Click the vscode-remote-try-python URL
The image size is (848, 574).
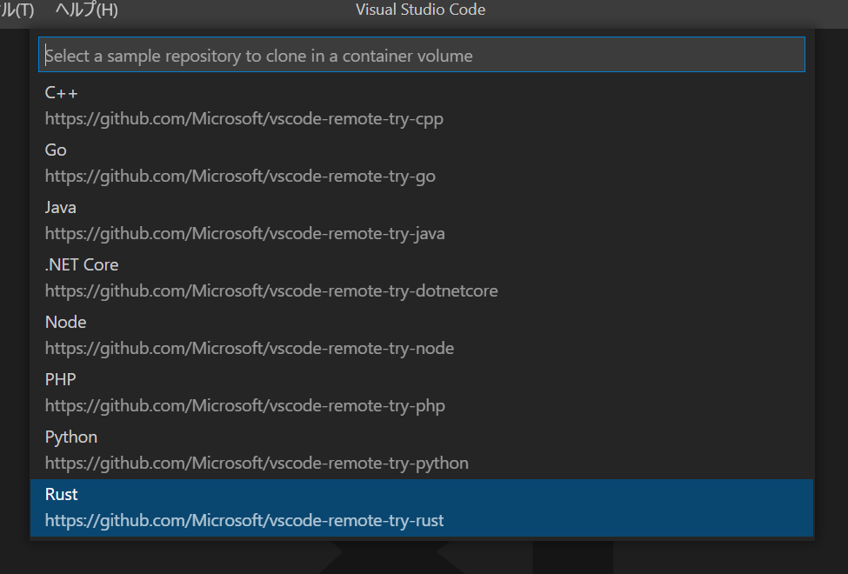pos(257,463)
